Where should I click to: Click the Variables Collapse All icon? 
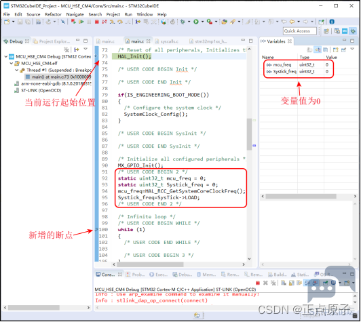pos(325,50)
